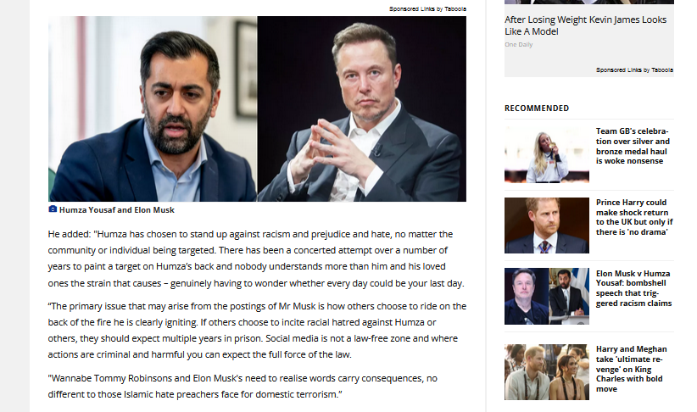The height and width of the screenshot is (412, 697).
Task: Open the Harry and Meghan 'ultimate revenge' headline
Action: pos(631,369)
